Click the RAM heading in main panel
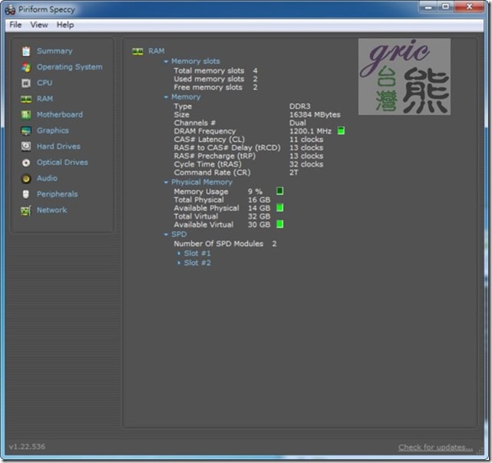The height and width of the screenshot is (463, 492). (x=156, y=51)
